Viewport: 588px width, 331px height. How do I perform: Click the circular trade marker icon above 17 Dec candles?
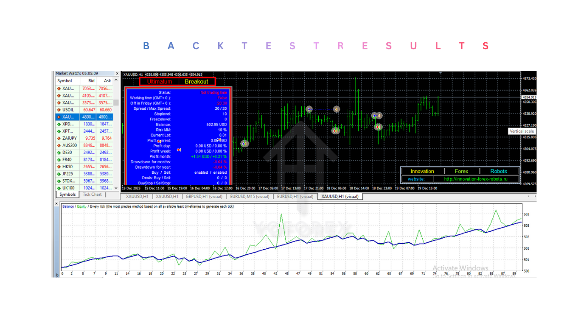(309, 109)
